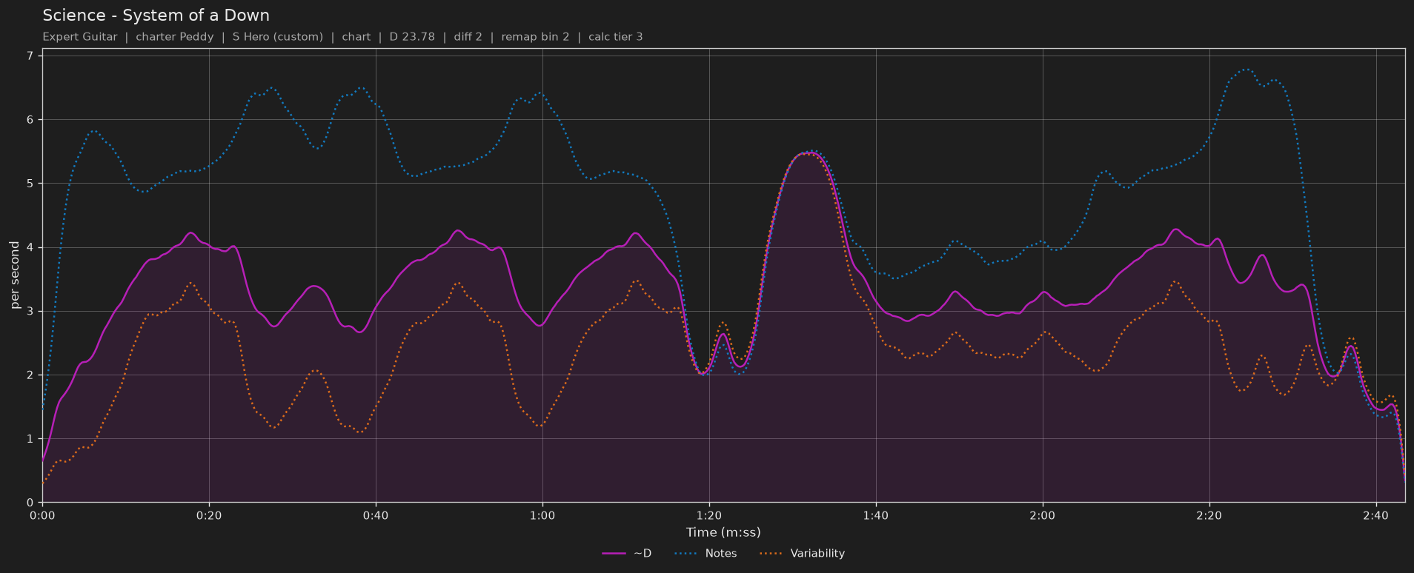Click the "Notes" legend label
Screen dimensions: 1414x573
721,554
